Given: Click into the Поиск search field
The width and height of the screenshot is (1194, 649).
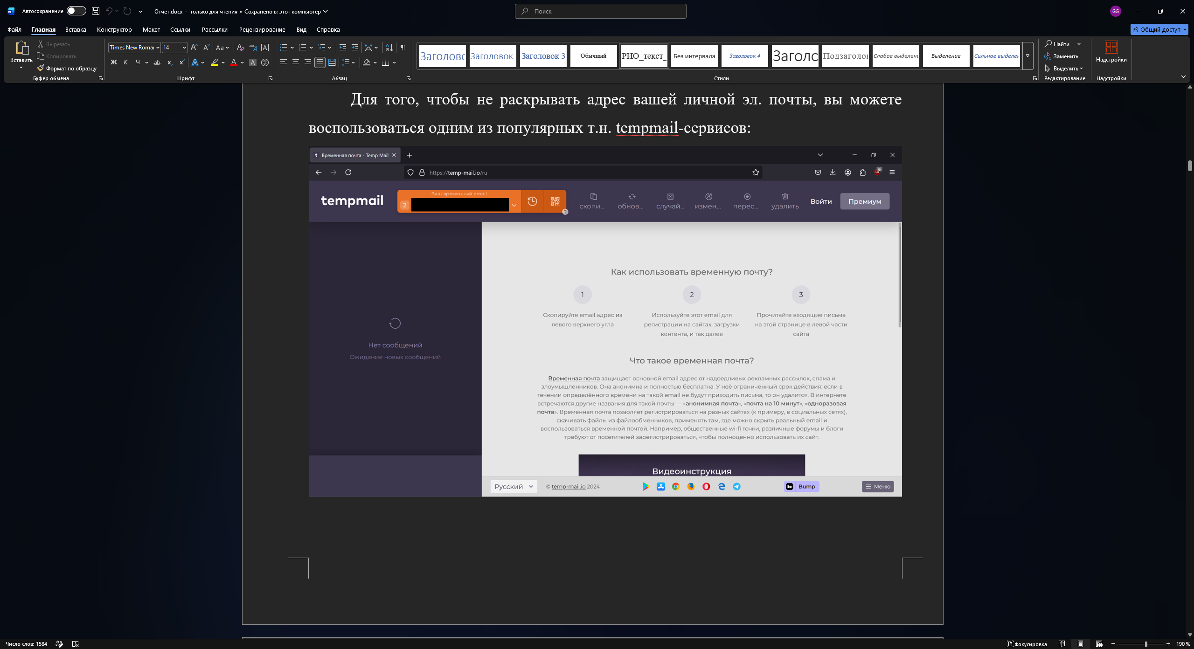Looking at the screenshot, I should coord(601,11).
